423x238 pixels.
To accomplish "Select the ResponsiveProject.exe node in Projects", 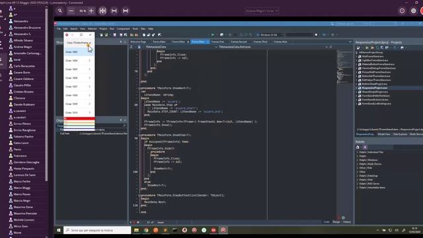I will (x=375, y=88).
